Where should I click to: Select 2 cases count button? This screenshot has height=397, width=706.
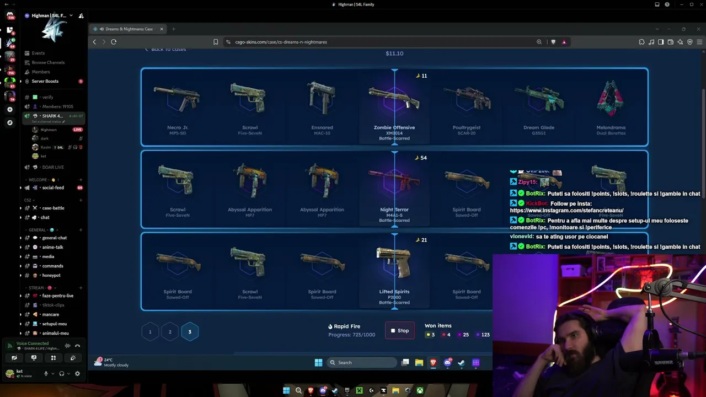click(x=170, y=332)
